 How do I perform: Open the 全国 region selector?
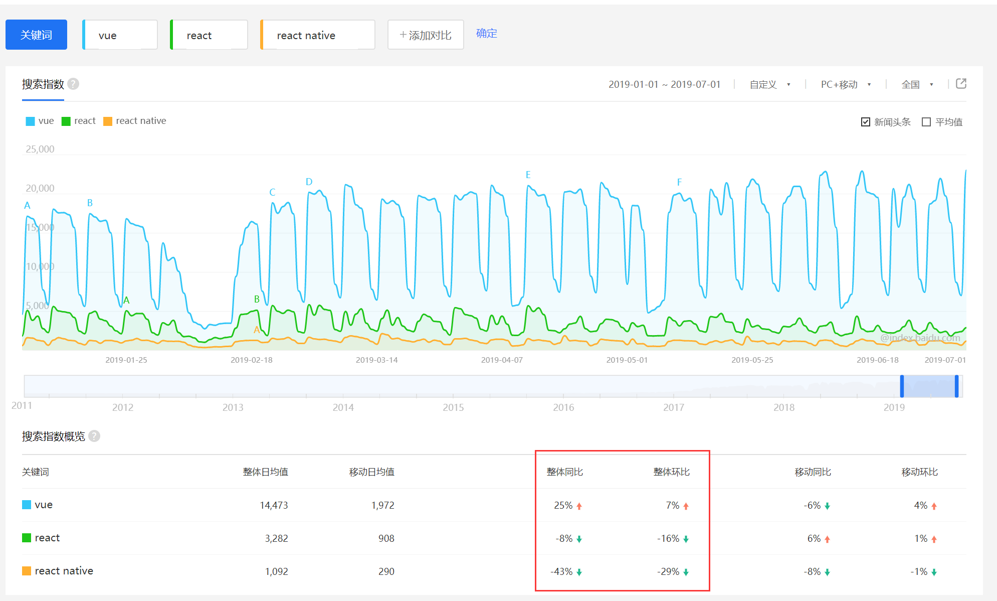(x=917, y=84)
